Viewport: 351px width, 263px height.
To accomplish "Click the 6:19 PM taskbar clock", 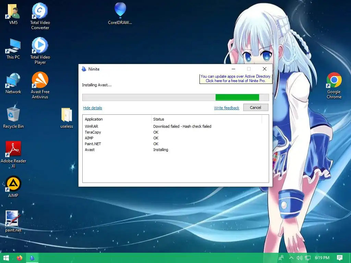I will (x=322, y=258).
